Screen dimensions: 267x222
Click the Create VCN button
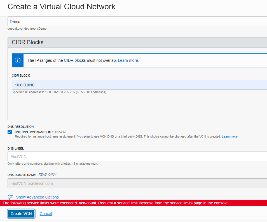pyautogui.click(x=21, y=214)
